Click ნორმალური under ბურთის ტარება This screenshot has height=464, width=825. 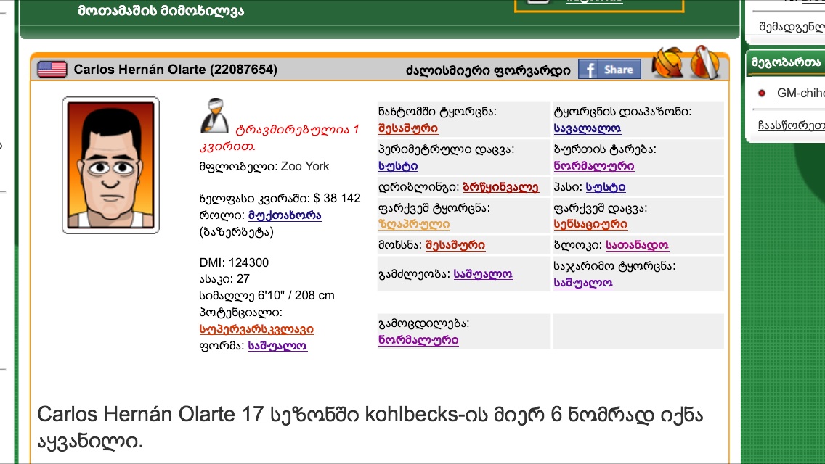click(593, 166)
